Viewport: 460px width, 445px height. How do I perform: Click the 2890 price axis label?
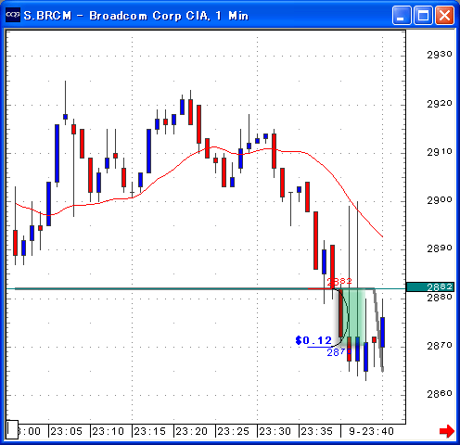click(440, 248)
